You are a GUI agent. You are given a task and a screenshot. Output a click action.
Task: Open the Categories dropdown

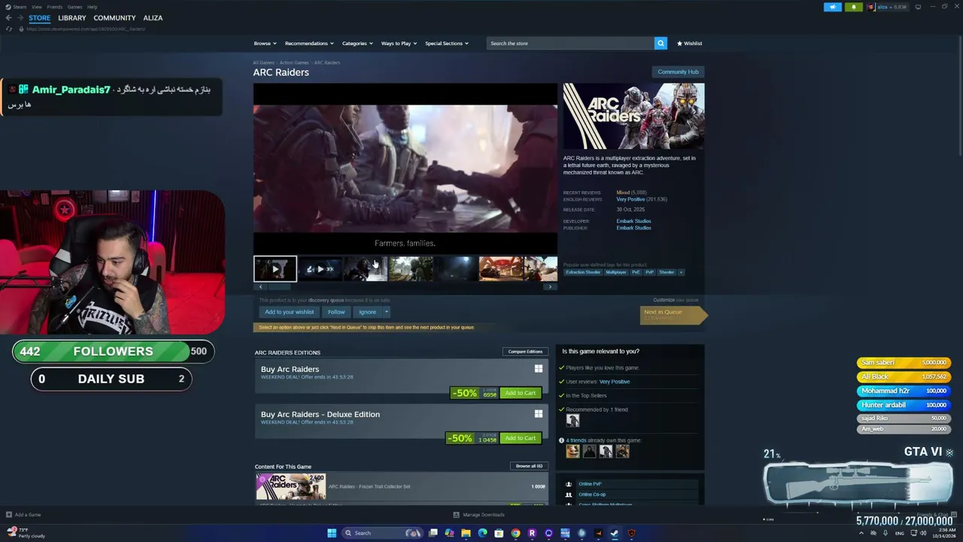pos(357,43)
